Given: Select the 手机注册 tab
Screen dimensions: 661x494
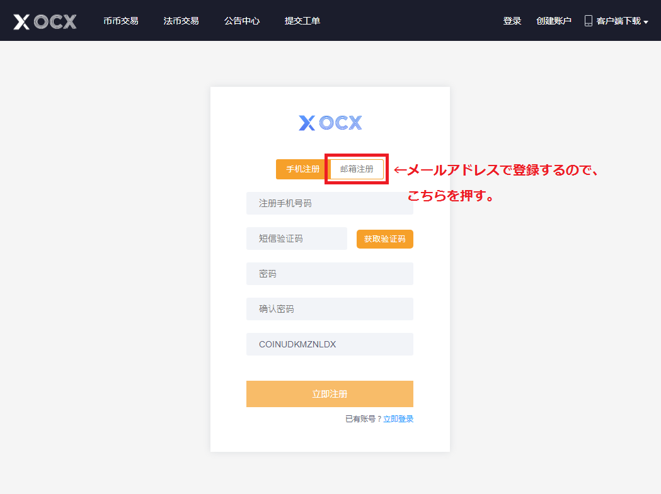Looking at the screenshot, I should (x=302, y=169).
